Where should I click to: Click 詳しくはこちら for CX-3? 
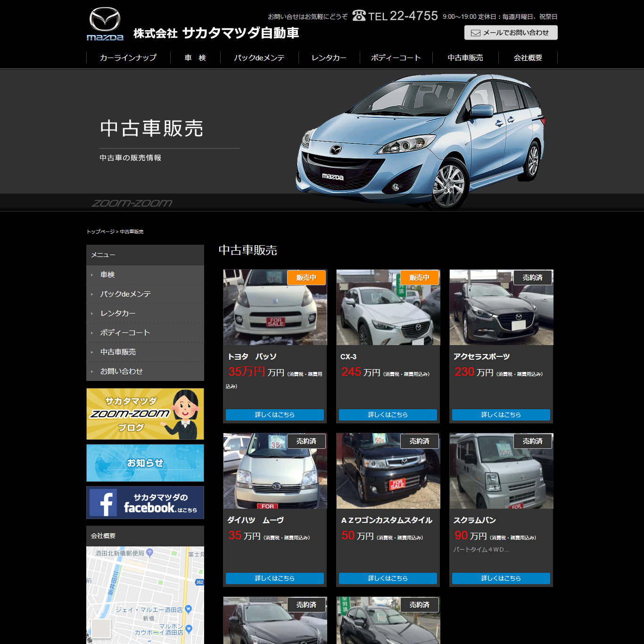[388, 414]
